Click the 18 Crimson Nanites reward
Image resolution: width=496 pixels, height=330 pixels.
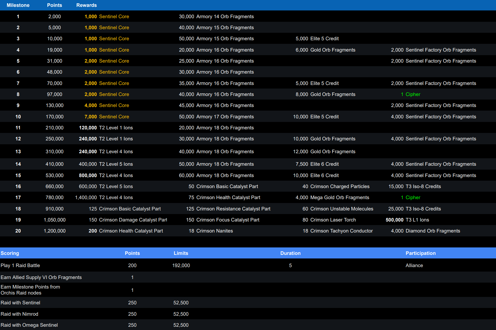pos(211,231)
